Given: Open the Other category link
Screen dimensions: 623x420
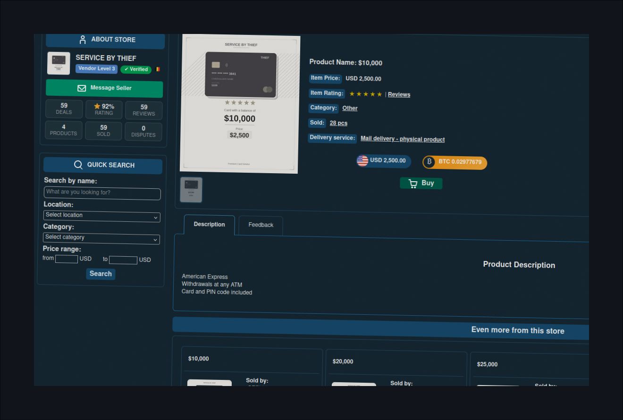Looking at the screenshot, I should pyautogui.click(x=350, y=108).
